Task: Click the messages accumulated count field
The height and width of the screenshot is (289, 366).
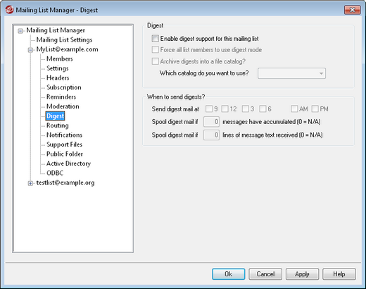Action: click(x=211, y=122)
